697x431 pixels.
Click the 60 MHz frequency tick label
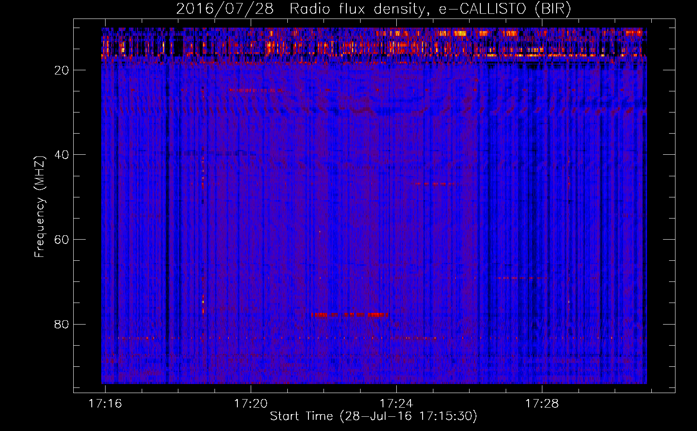(62, 240)
